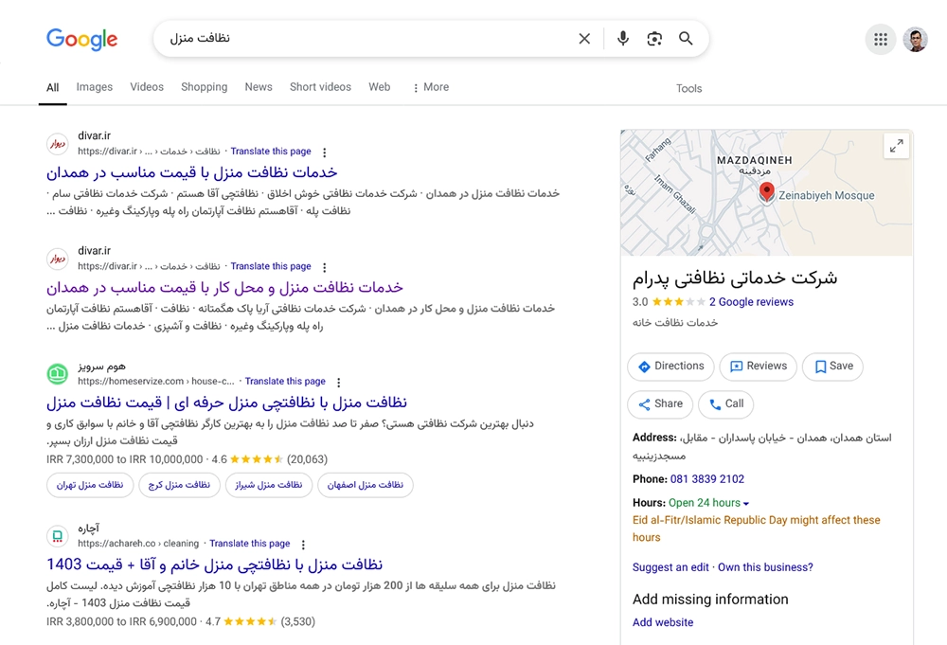Open the account profile avatar

point(915,39)
